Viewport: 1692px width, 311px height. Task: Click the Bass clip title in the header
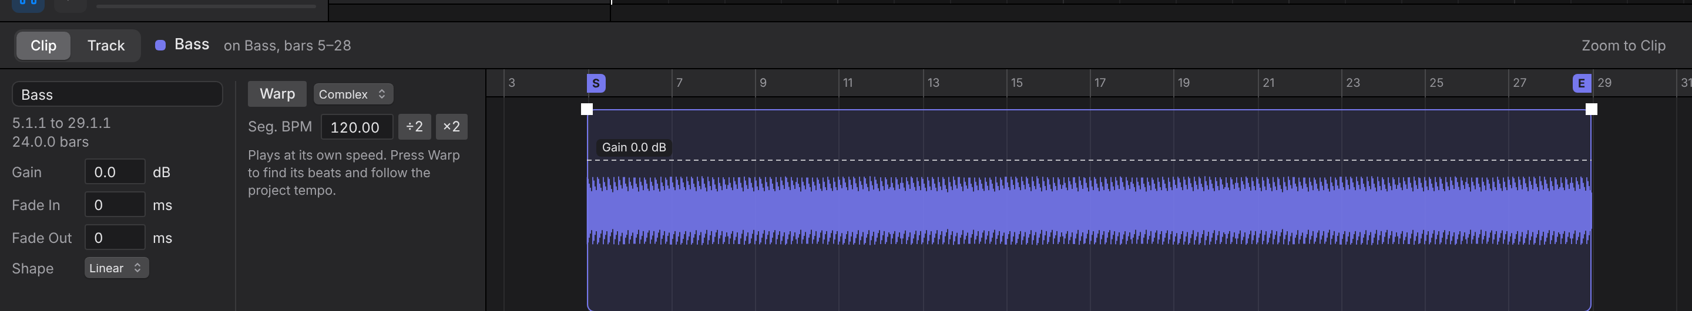coord(192,45)
